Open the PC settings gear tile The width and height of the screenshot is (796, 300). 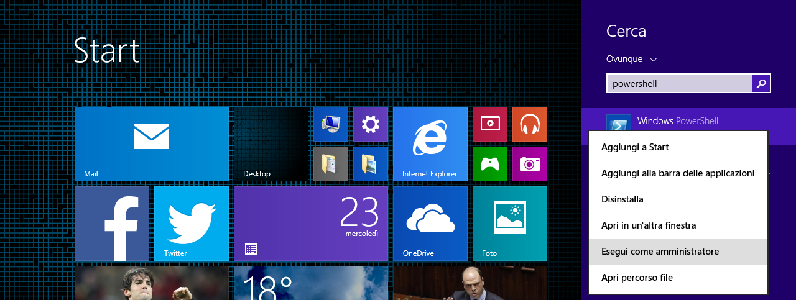pos(371,124)
